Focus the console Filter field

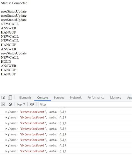[85, 104]
